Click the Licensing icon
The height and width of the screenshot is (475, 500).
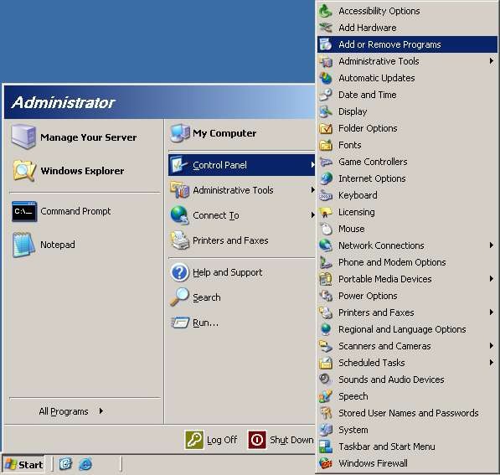[x=326, y=212]
